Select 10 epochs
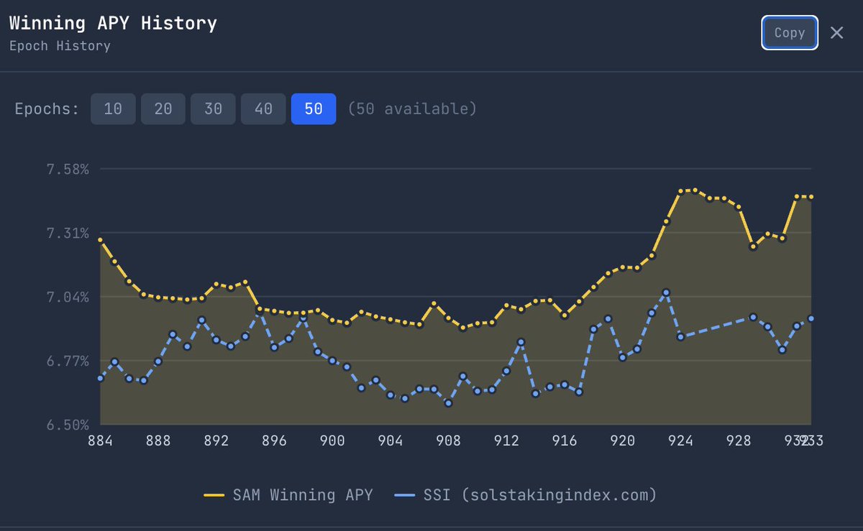Image resolution: width=863 pixels, height=531 pixels. tap(113, 109)
